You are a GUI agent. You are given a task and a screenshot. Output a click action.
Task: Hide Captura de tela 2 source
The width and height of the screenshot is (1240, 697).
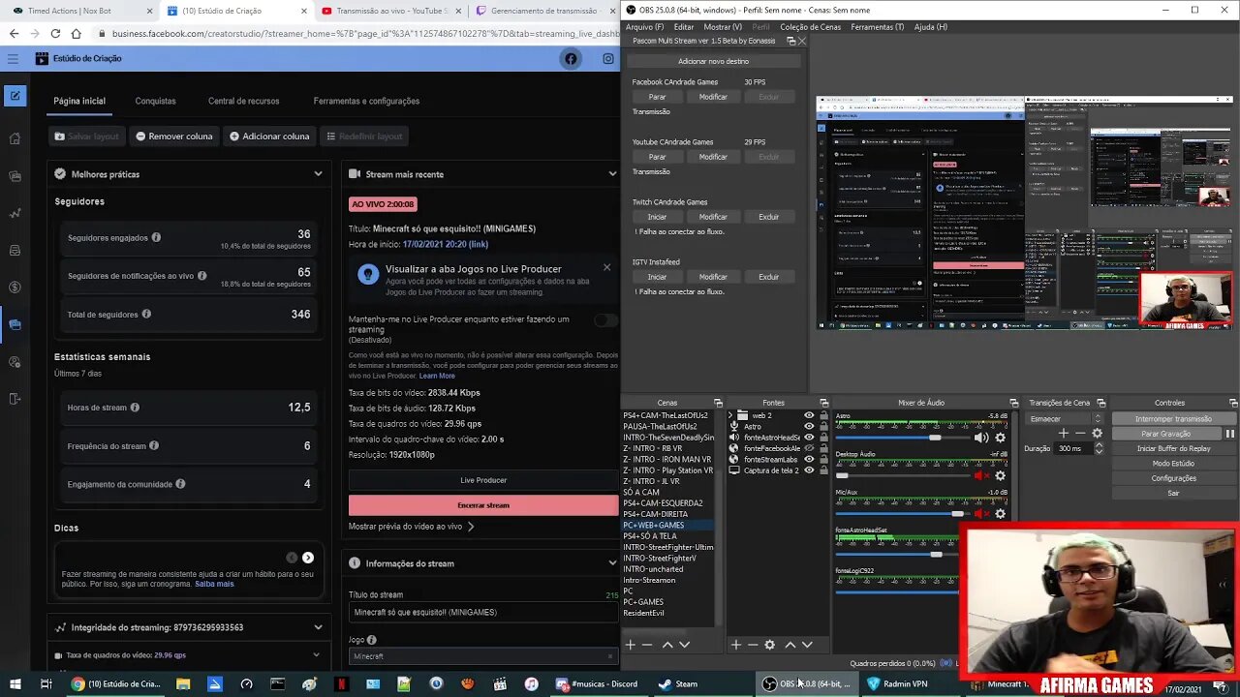pos(809,470)
